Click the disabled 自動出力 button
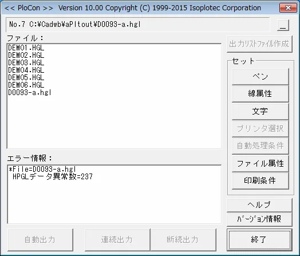The image size is (300, 256). (x=40, y=239)
